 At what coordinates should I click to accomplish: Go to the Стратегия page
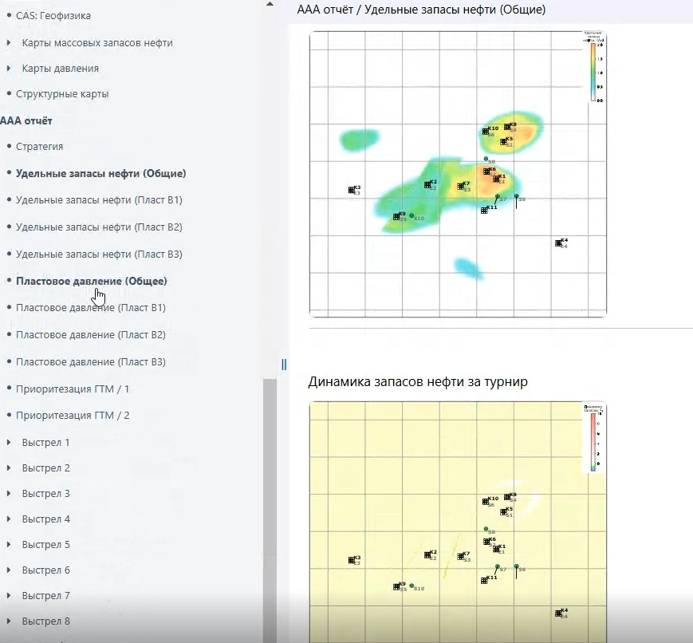(39, 146)
